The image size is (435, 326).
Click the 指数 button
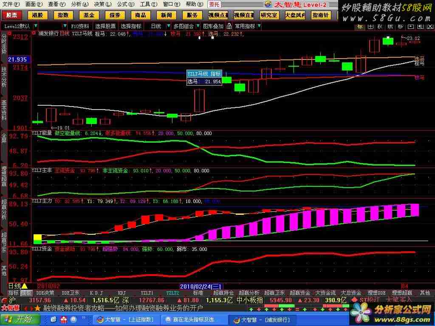[63, 15]
